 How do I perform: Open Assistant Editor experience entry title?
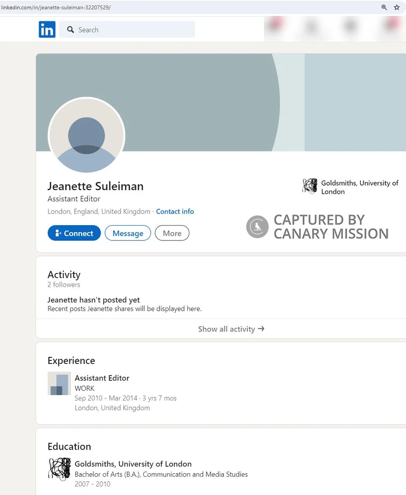tap(102, 378)
